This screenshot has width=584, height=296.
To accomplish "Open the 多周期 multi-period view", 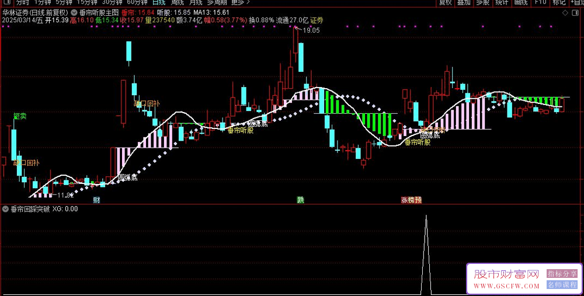I will point(217,2).
